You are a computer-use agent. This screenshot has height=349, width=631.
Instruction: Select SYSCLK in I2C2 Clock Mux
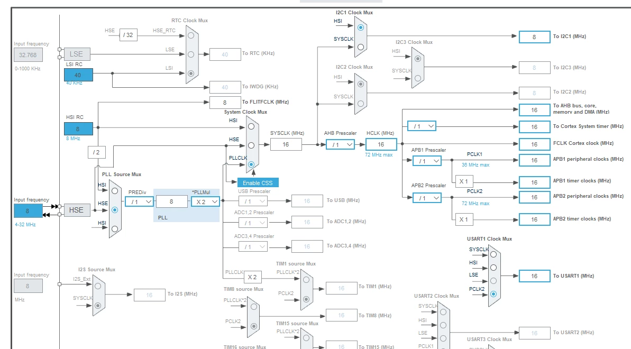coord(361,104)
